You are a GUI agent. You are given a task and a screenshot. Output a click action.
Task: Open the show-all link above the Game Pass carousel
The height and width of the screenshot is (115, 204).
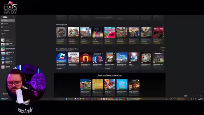tap(163, 48)
